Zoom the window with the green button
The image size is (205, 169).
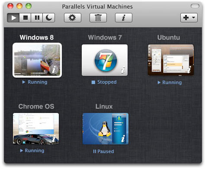pyautogui.click(x=29, y=6)
